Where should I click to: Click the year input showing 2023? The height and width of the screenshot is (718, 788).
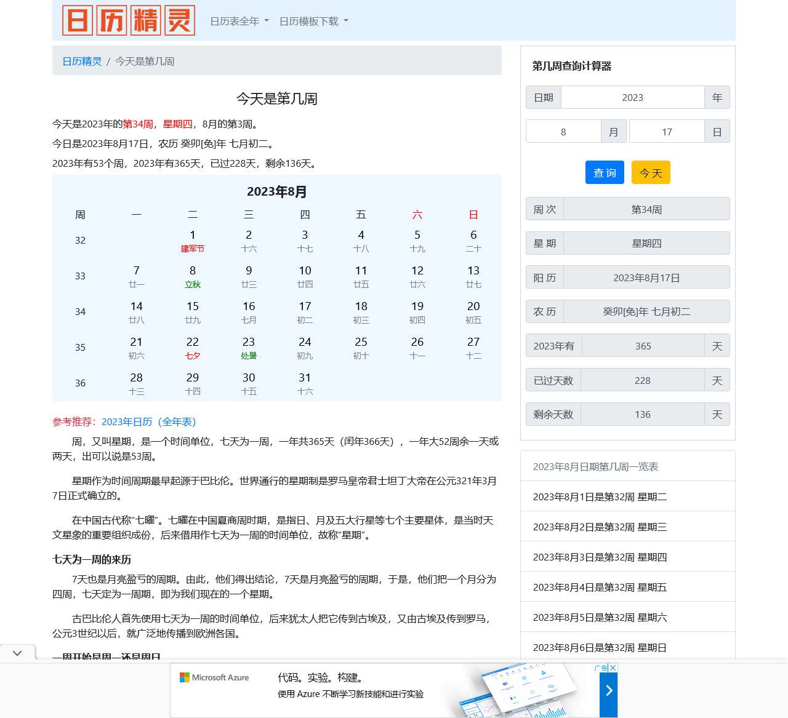click(632, 97)
